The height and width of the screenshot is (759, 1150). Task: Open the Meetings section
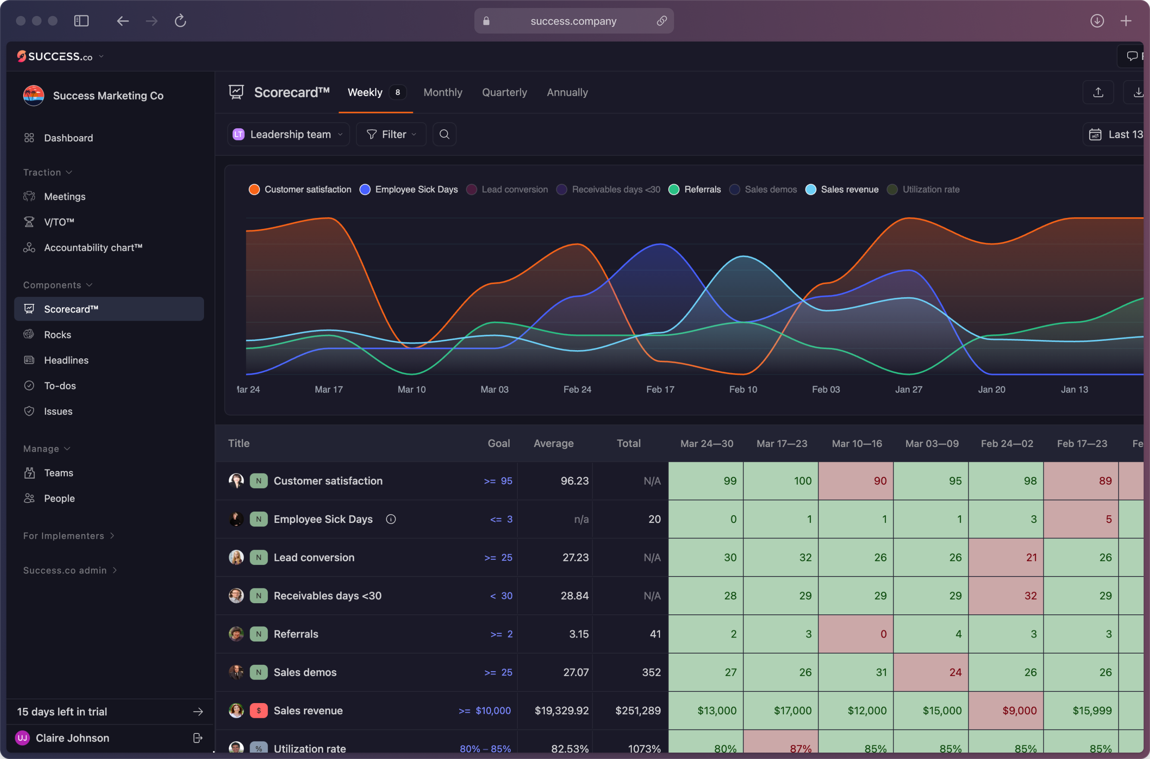coord(65,197)
